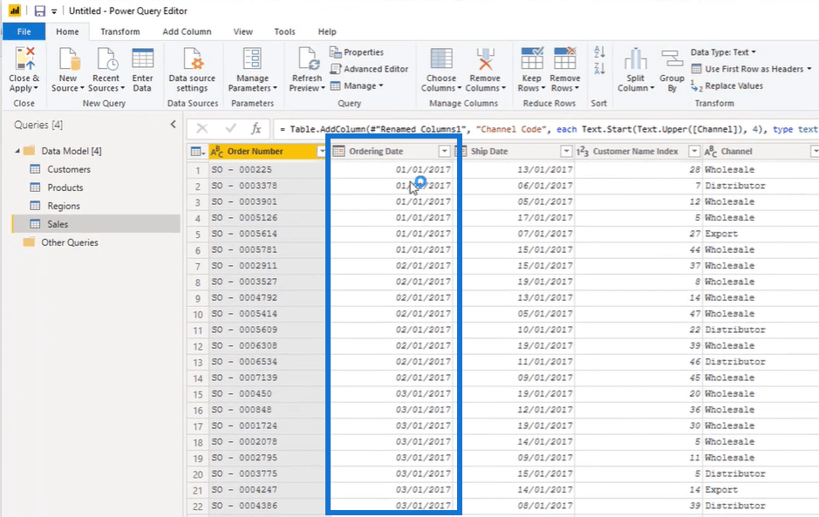Image resolution: width=819 pixels, height=517 pixels.
Task: Open Ordering Date column filter dropdown
Action: (444, 152)
